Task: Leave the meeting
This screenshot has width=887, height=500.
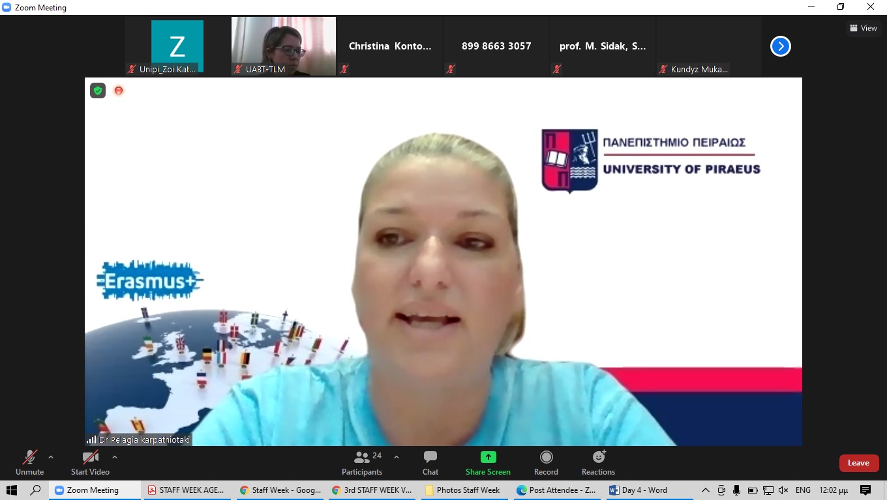Action: 858,463
